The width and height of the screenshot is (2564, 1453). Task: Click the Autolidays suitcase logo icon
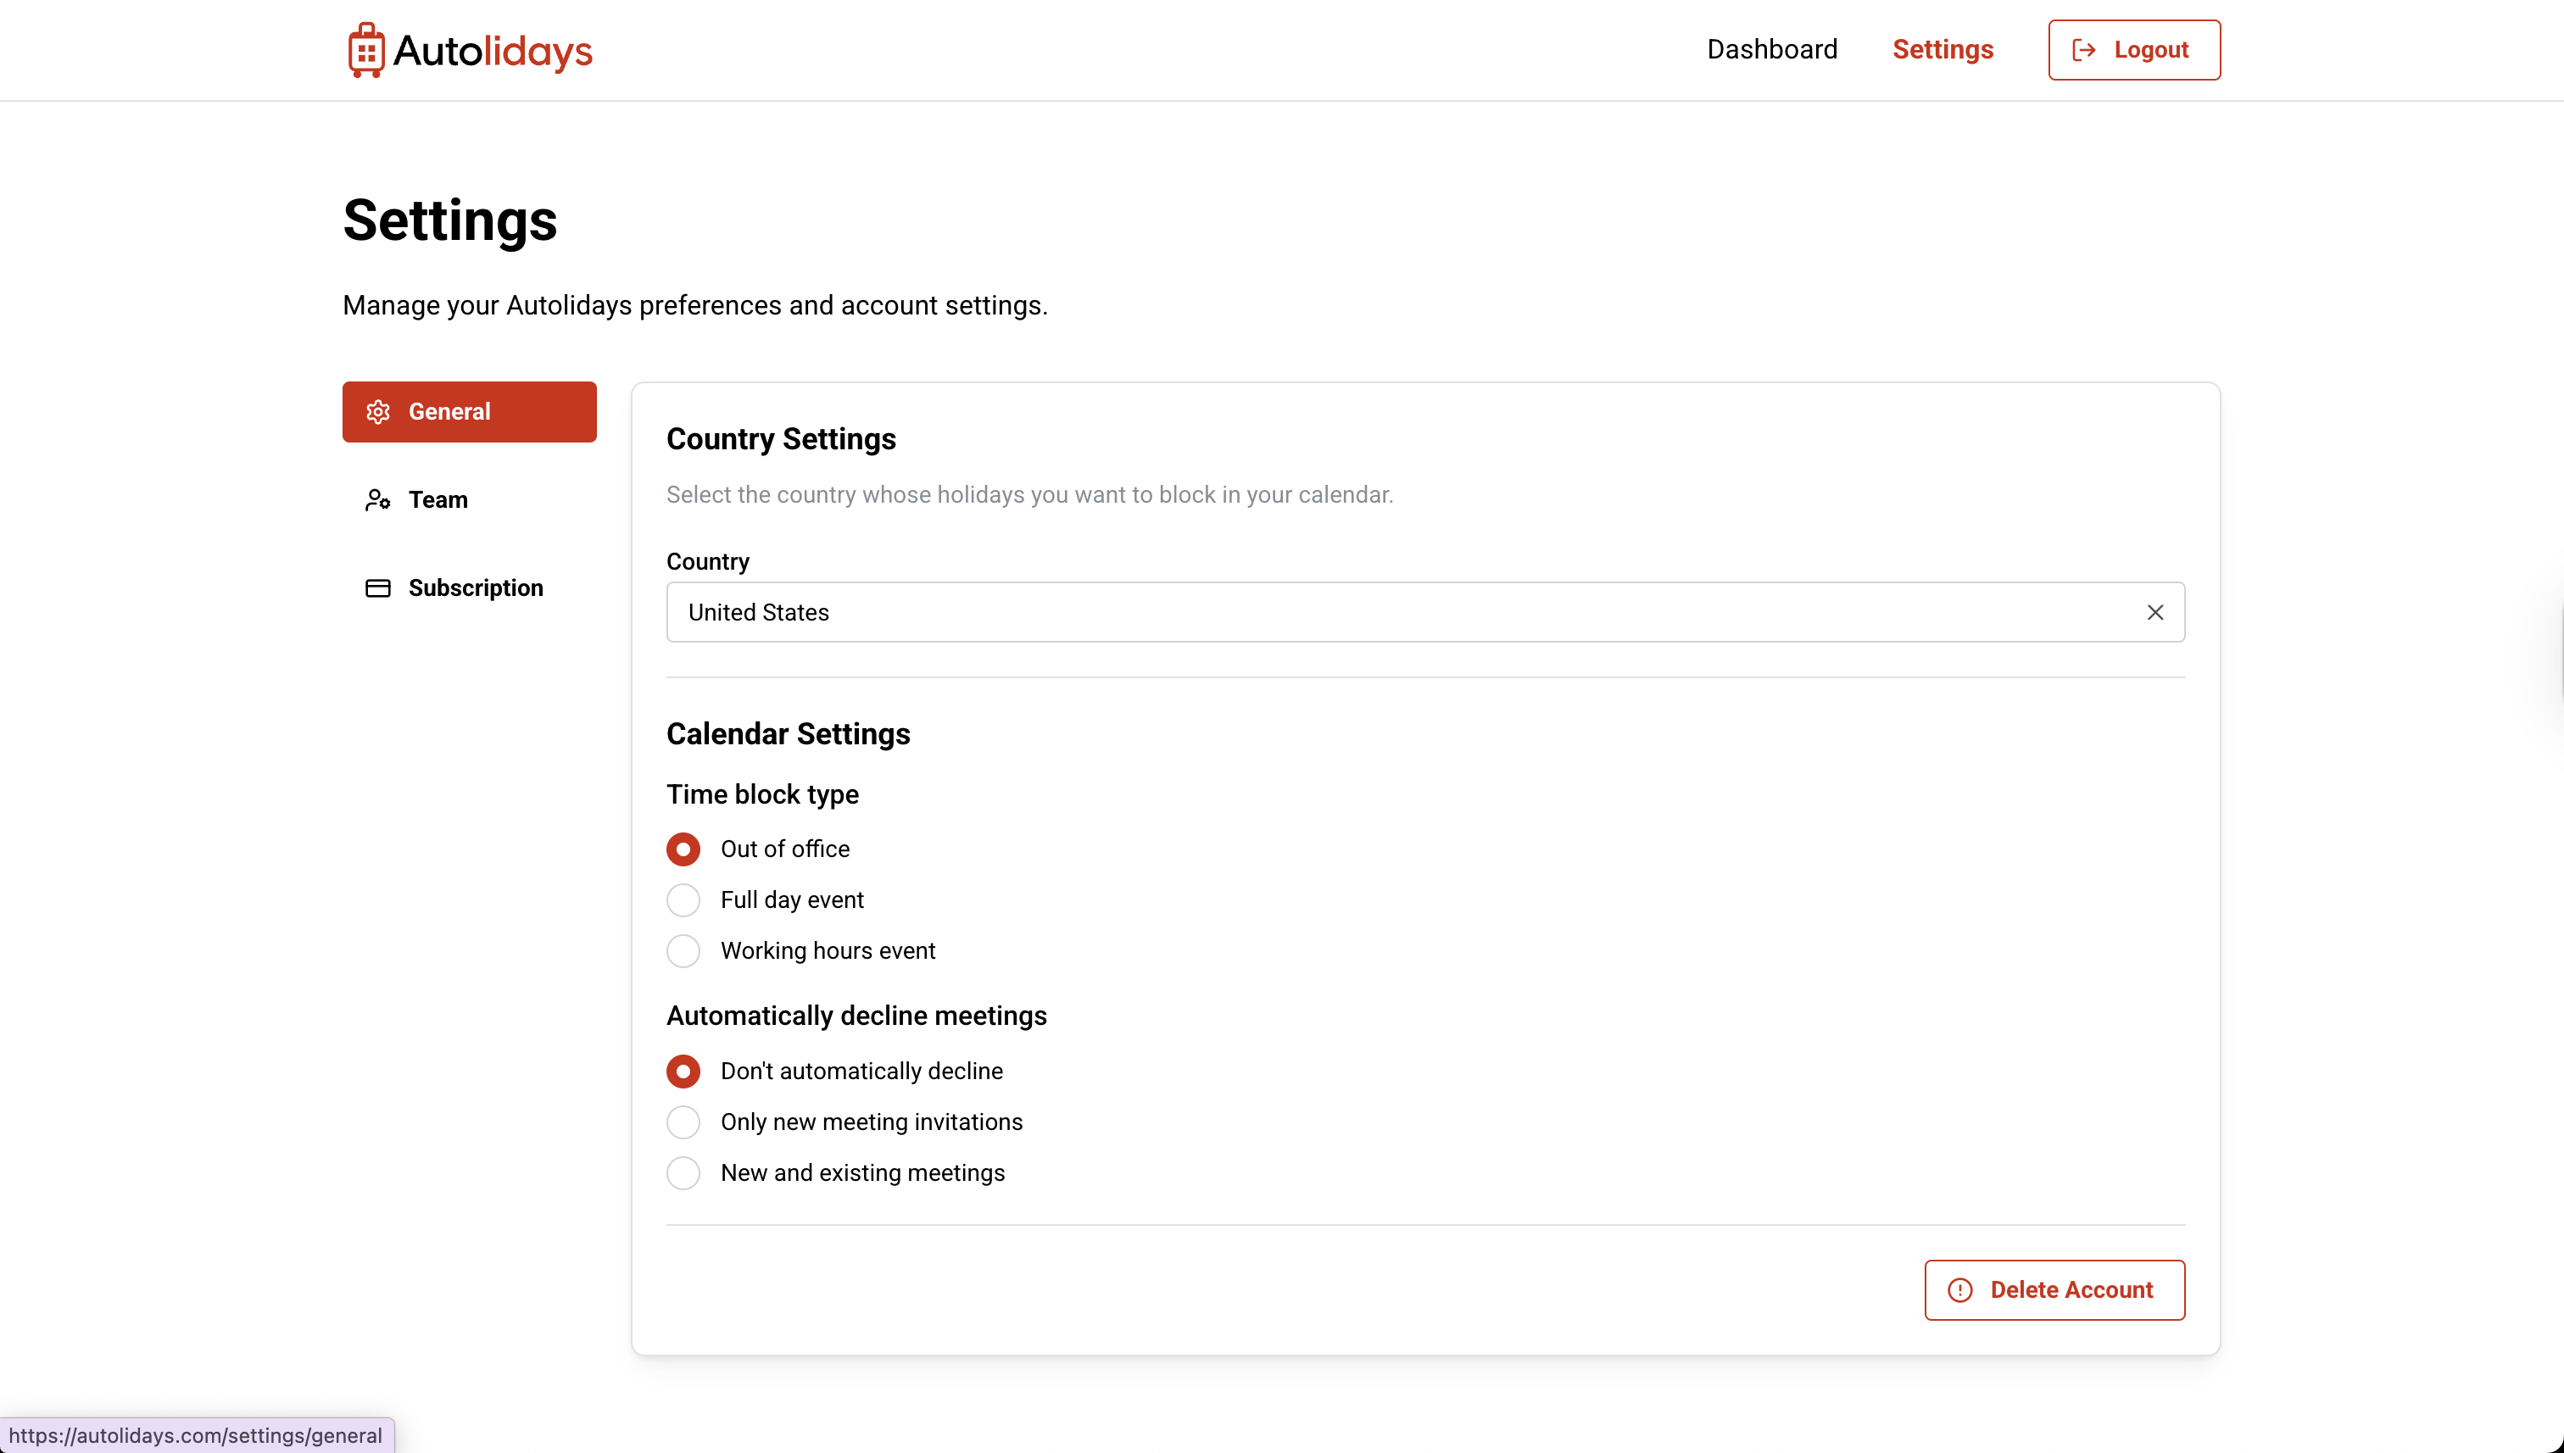pos(366,50)
